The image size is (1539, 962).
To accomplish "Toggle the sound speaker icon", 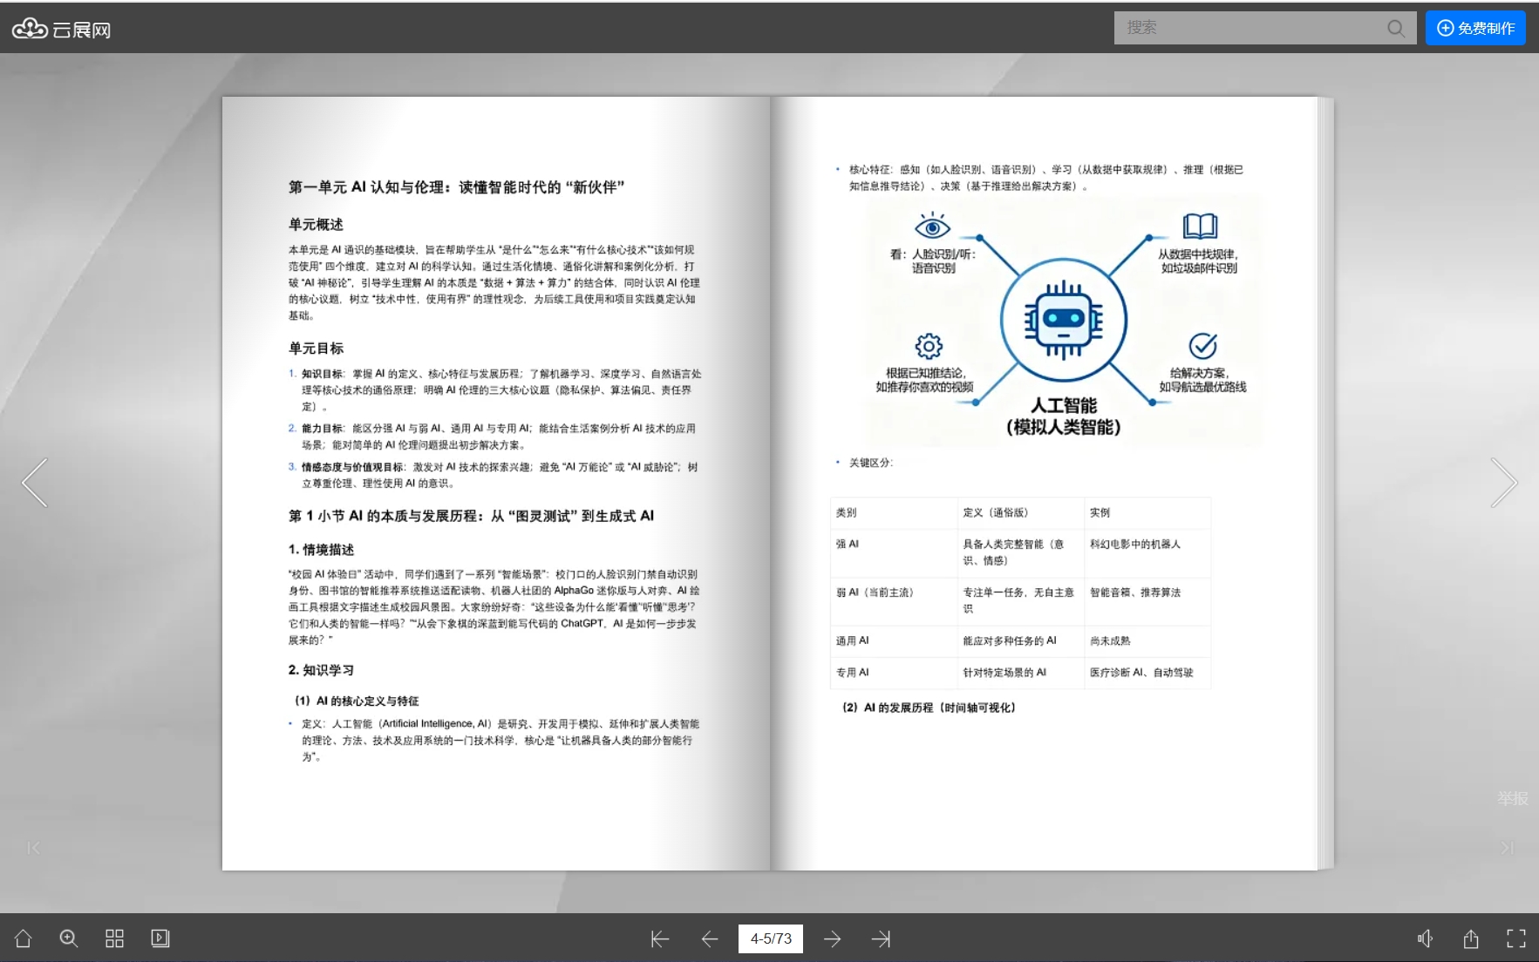I will 1425,938.
